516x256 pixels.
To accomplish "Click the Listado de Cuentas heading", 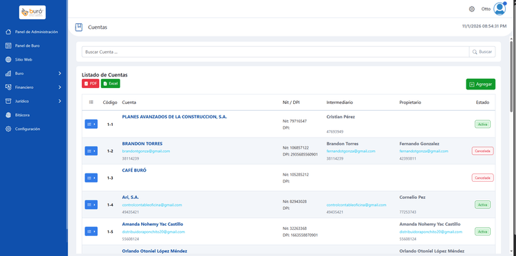I will click(105, 75).
